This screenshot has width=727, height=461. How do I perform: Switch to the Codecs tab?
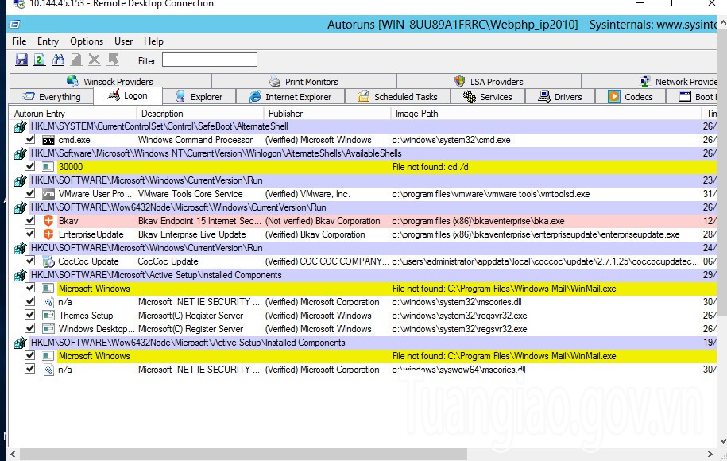631,97
